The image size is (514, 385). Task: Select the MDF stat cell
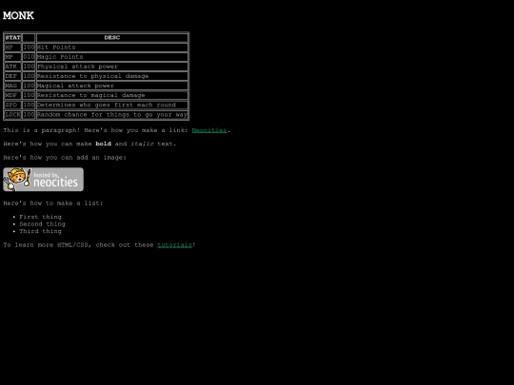pos(12,95)
